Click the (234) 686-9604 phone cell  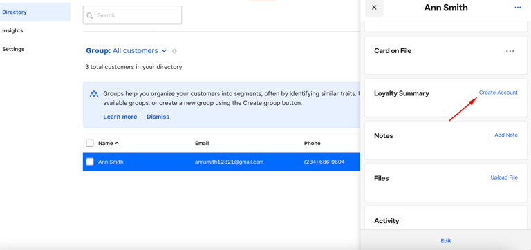tap(324, 162)
